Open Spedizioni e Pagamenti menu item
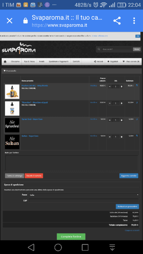Screen dimensions: 143x254 click(59, 62)
